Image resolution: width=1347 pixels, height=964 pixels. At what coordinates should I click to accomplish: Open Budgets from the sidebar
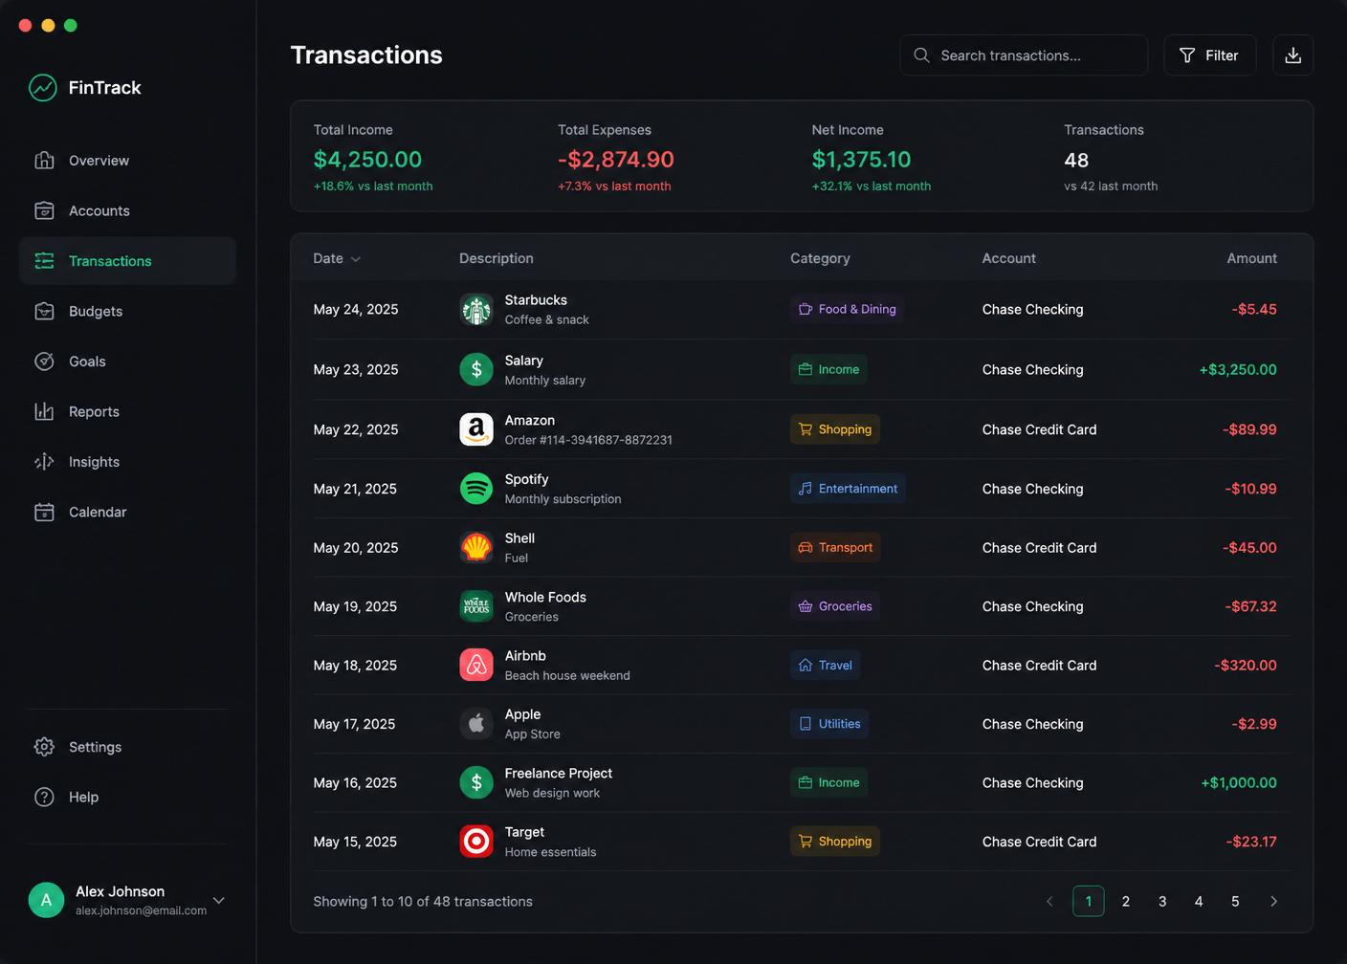127,311
